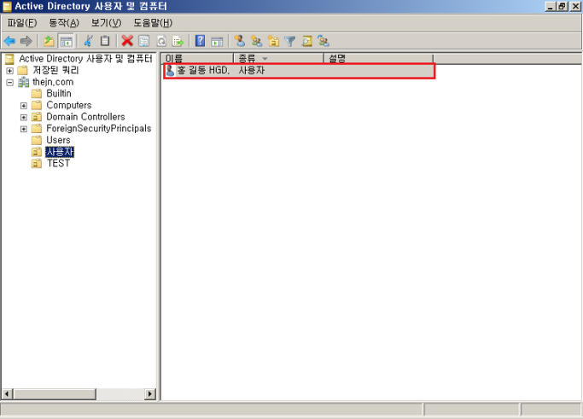Image resolution: width=583 pixels, height=419 pixels.
Task: Click the Back arrow toolbar icon
Action: pyautogui.click(x=9, y=41)
